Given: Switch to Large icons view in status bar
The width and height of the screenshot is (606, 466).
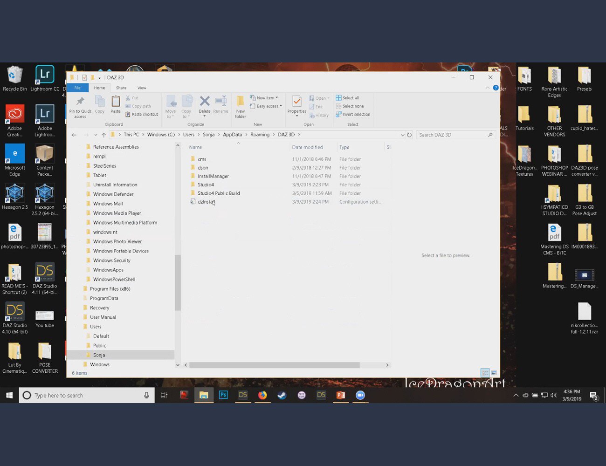Looking at the screenshot, I should click(x=494, y=373).
